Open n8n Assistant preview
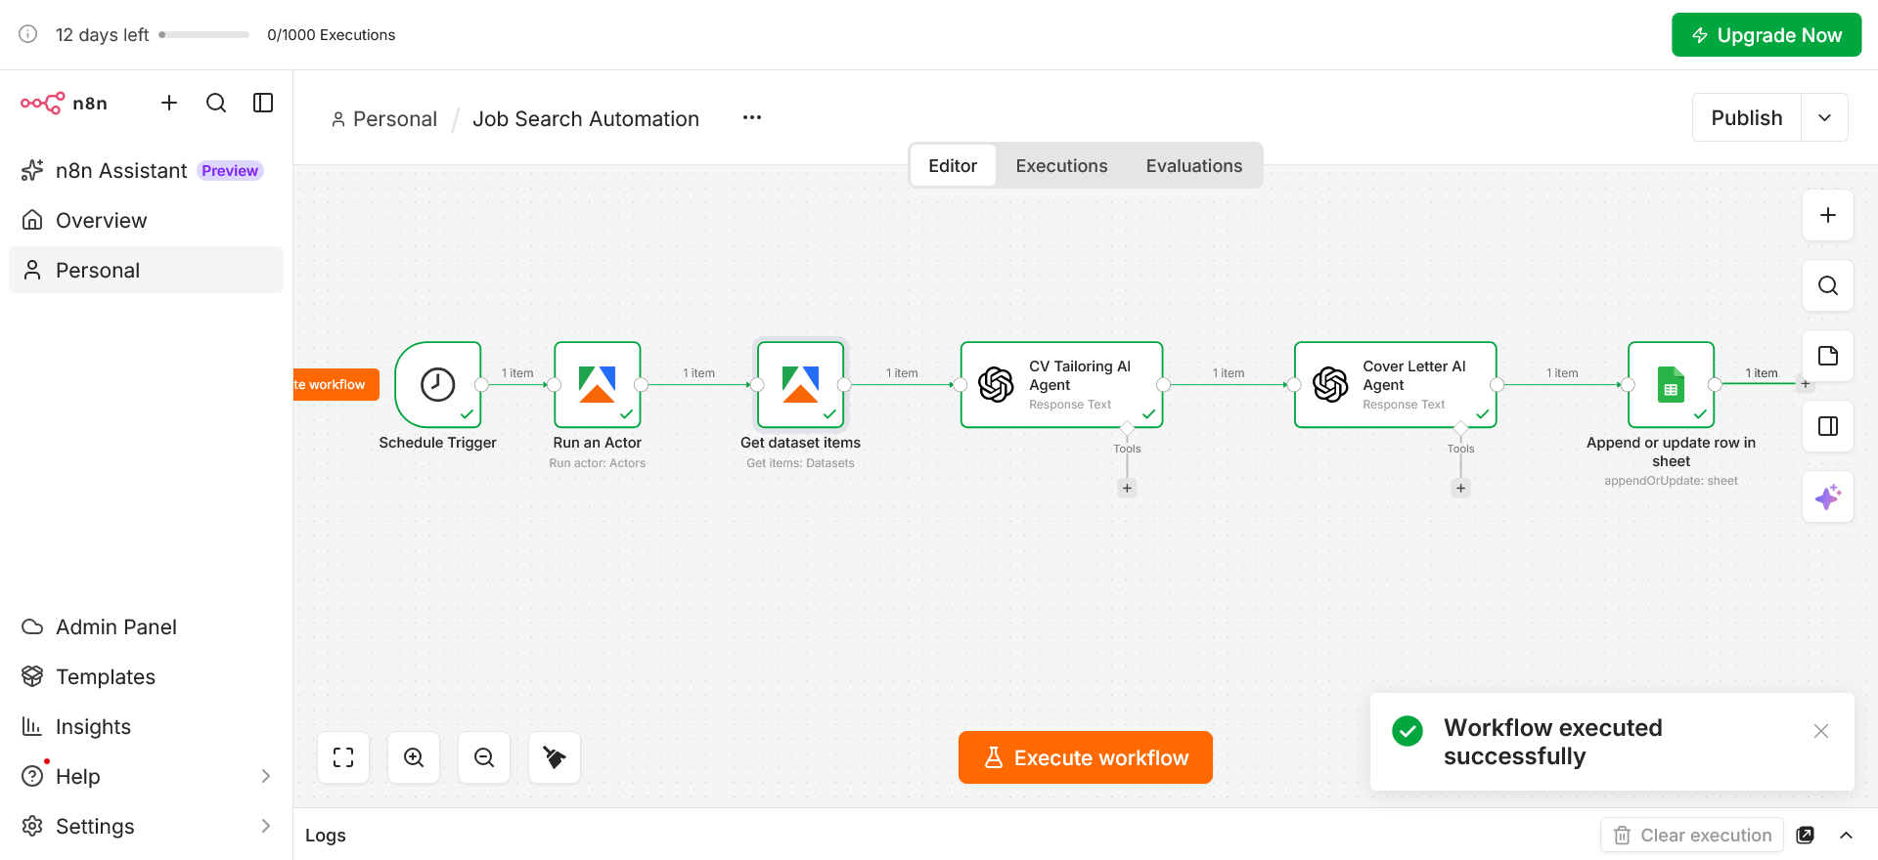 pyautogui.click(x=146, y=171)
